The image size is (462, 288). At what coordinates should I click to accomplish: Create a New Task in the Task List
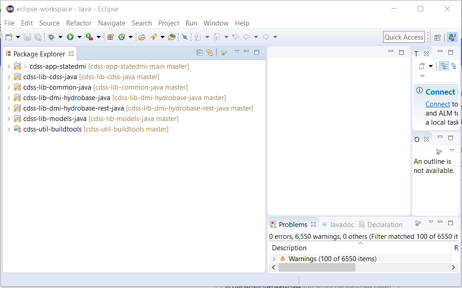(422, 66)
